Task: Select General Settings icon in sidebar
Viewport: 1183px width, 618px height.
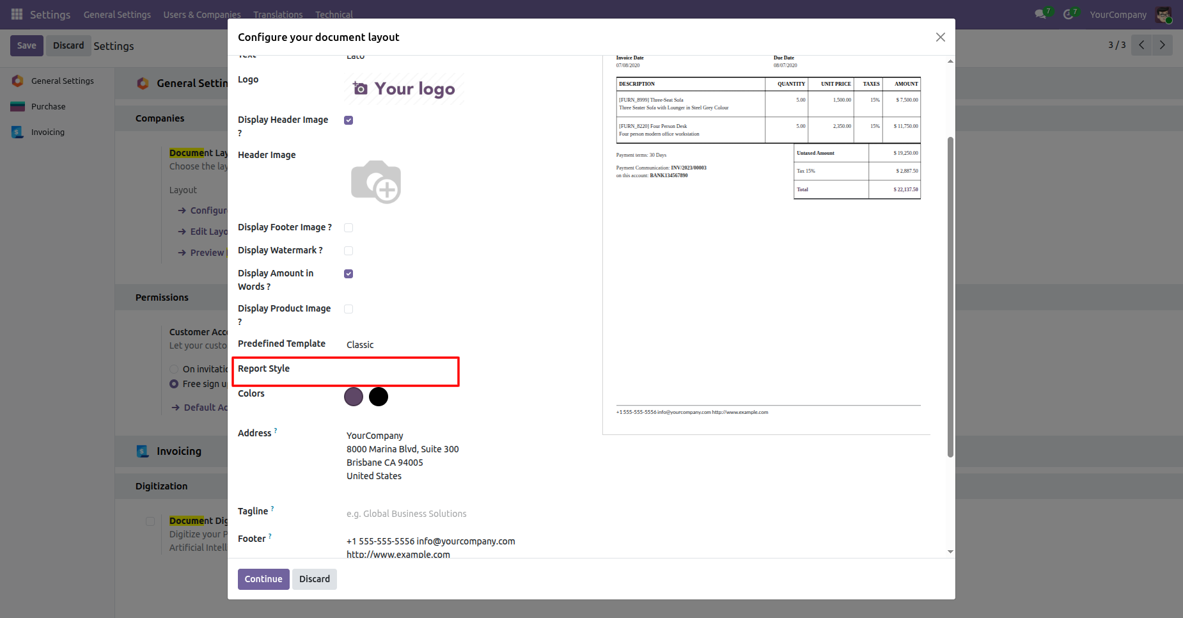Action: pos(18,81)
